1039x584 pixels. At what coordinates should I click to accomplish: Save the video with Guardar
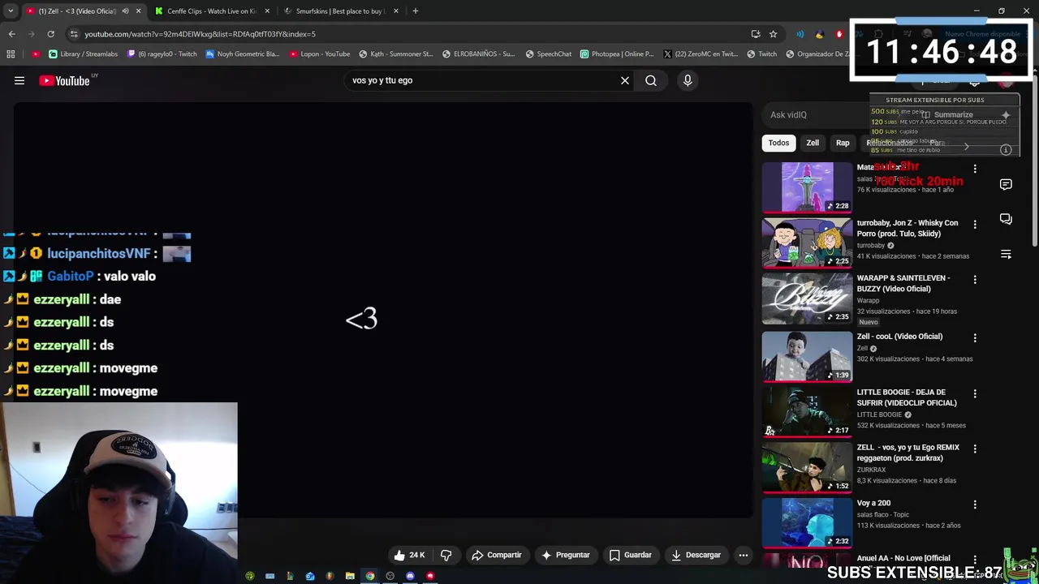(x=631, y=555)
